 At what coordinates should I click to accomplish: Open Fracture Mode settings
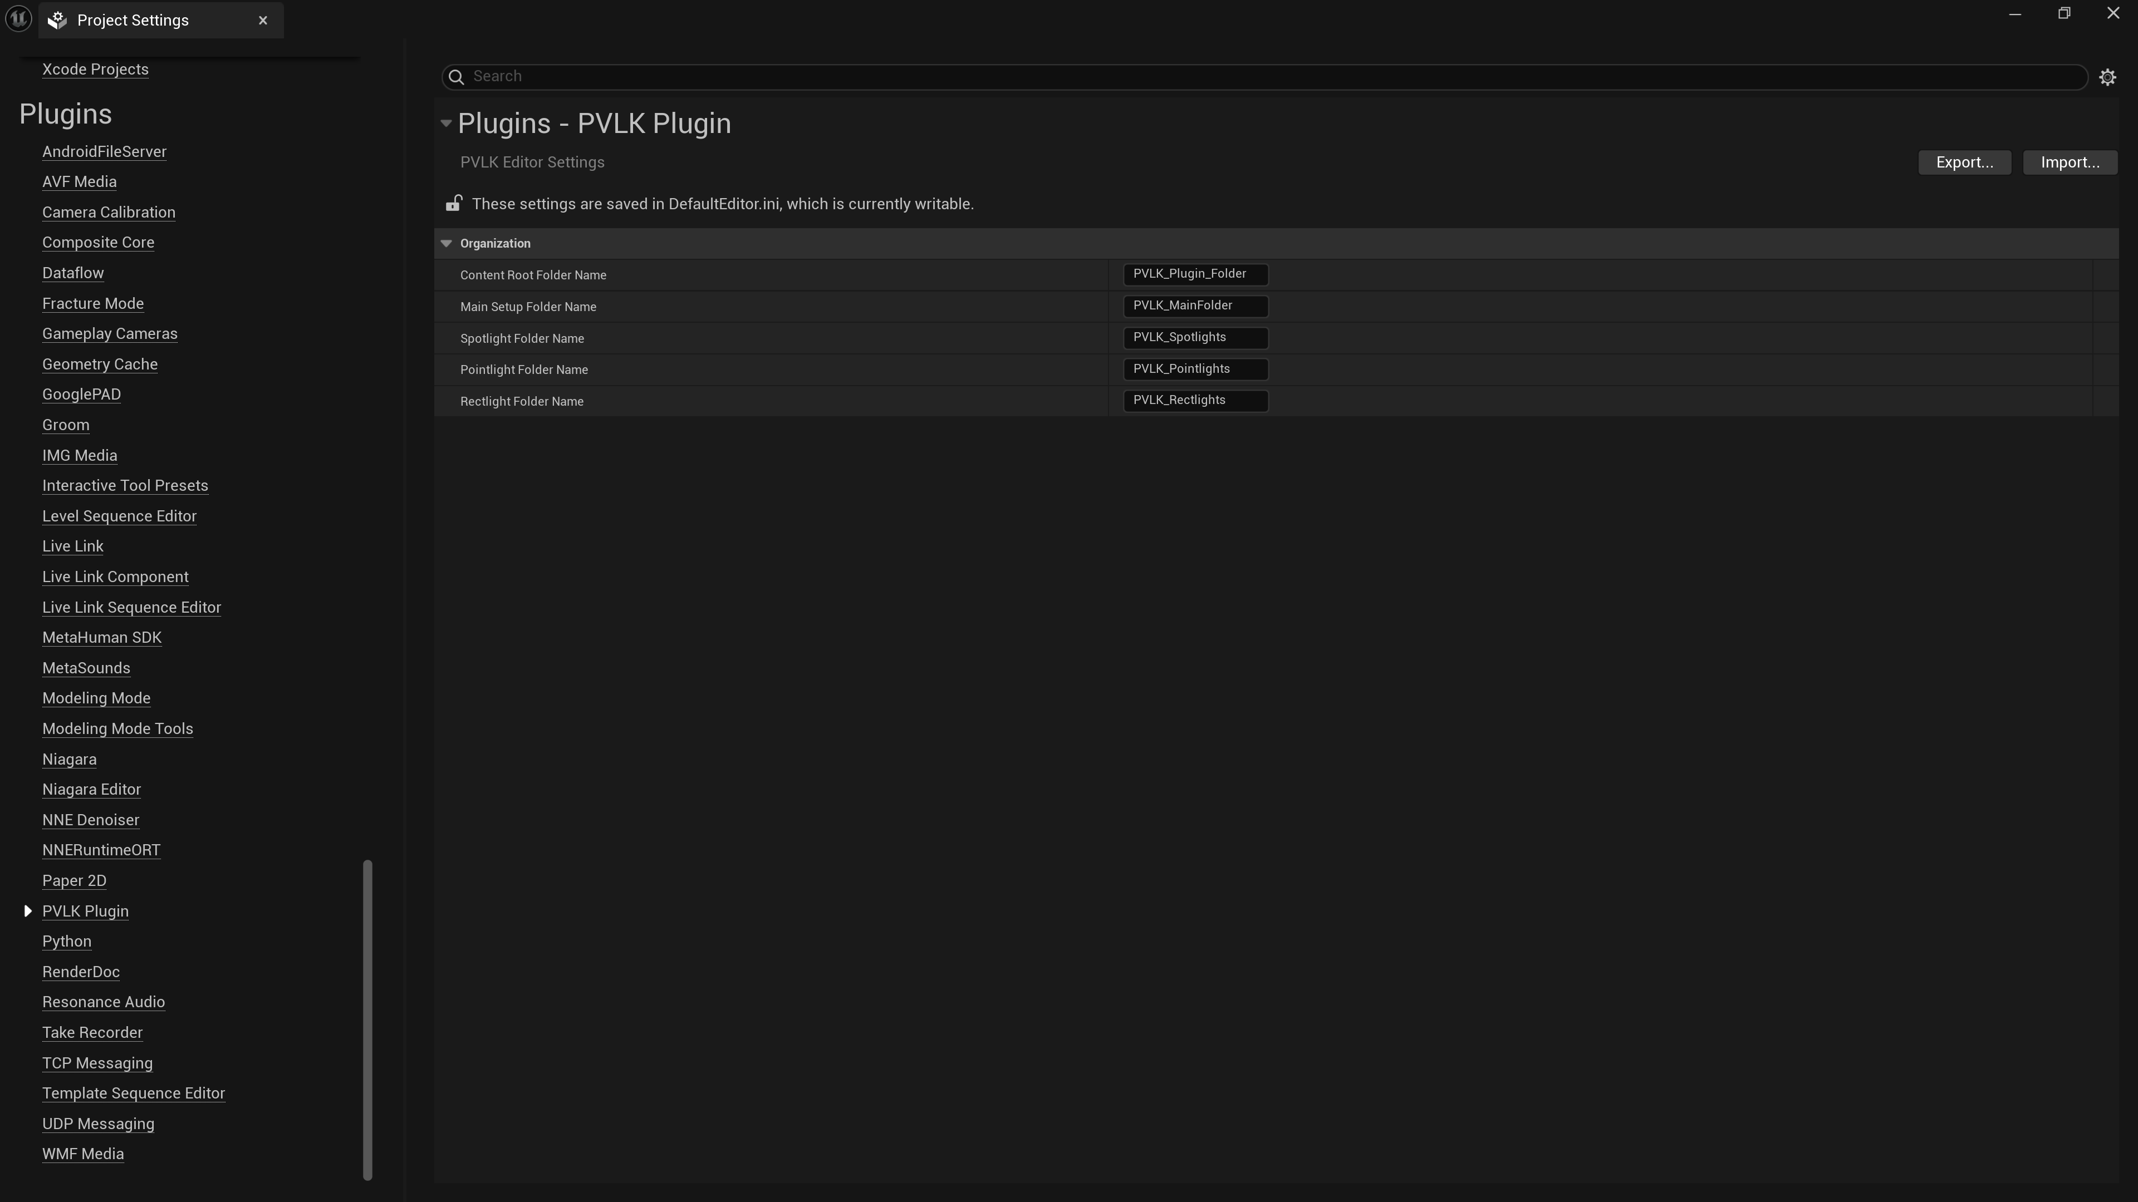93,304
